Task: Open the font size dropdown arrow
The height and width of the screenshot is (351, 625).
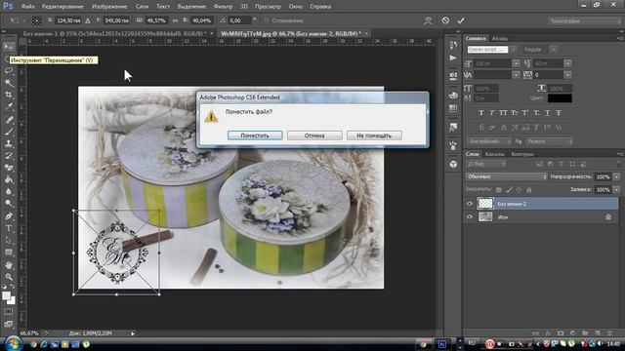Action: click(x=516, y=63)
